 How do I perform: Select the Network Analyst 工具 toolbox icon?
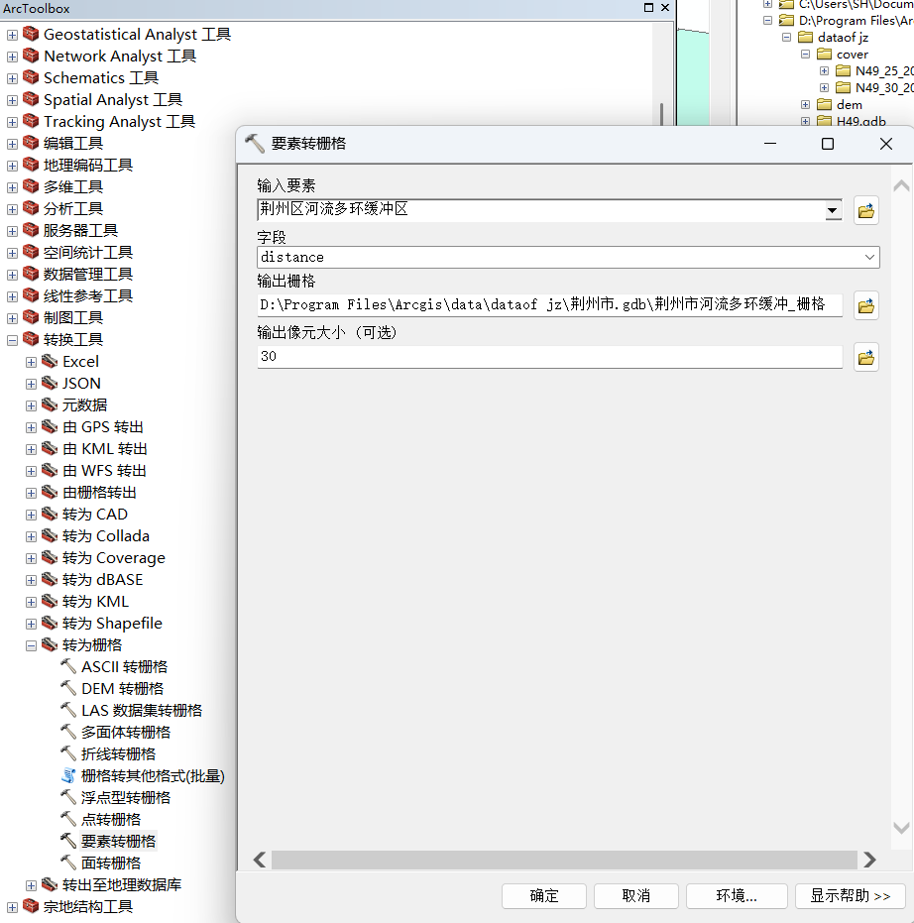coord(31,56)
